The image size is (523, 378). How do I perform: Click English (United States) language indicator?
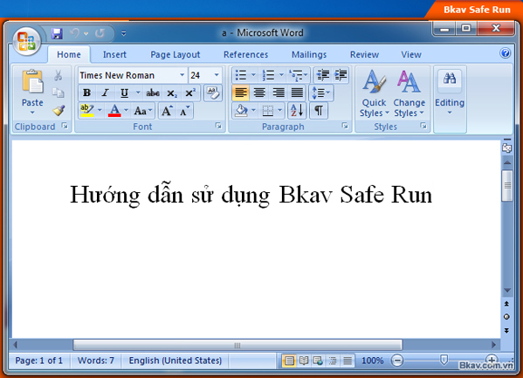(x=175, y=361)
